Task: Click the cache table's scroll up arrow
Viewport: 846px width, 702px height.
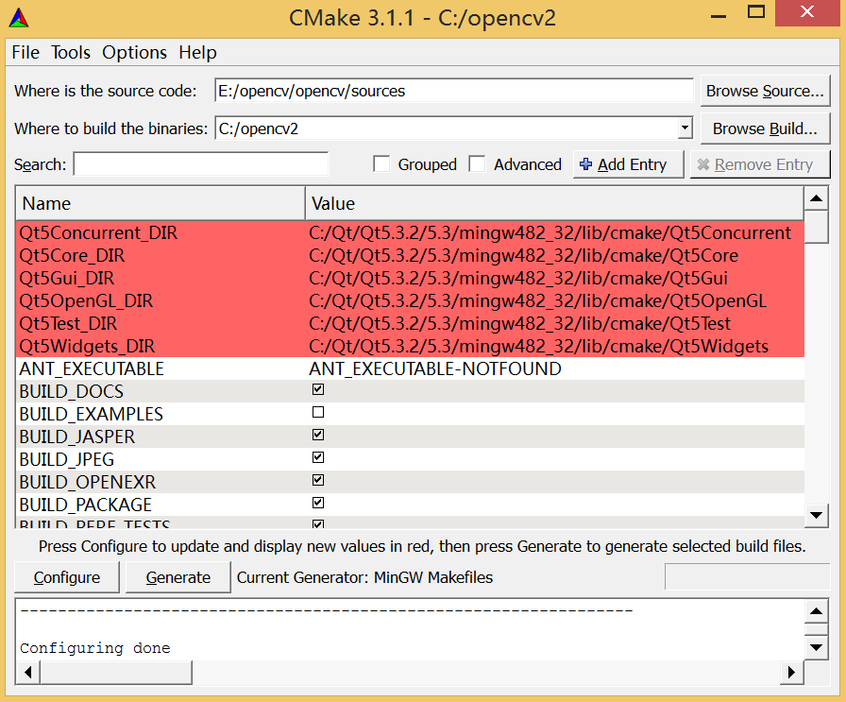Action: click(x=817, y=198)
